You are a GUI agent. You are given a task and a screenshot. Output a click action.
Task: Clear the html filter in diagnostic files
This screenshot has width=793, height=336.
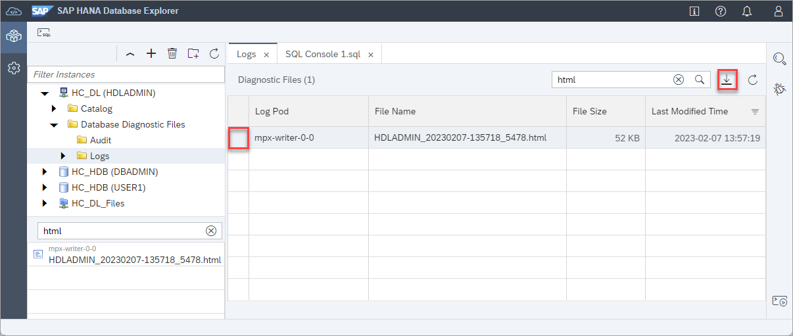(679, 80)
